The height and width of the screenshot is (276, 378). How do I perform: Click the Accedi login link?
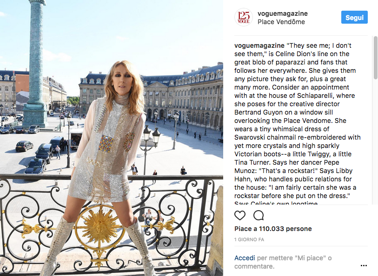pos(245,258)
